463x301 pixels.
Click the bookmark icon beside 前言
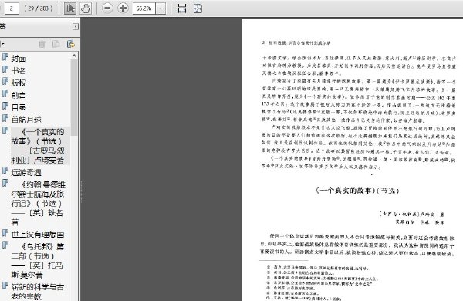5,93
